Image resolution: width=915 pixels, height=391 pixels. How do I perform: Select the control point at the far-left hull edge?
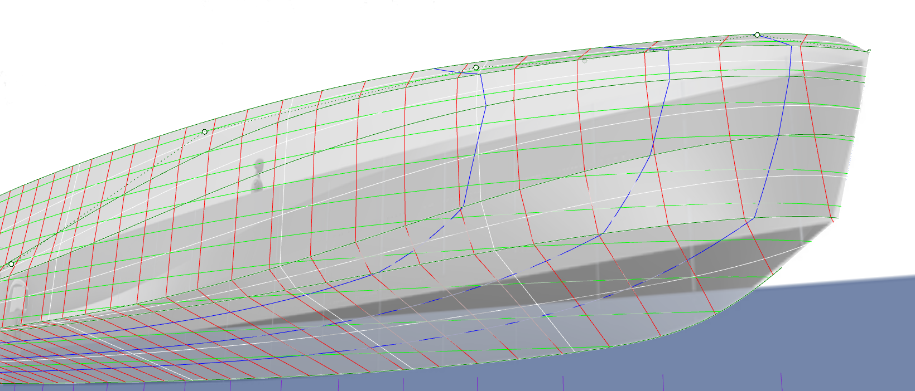click(11, 264)
